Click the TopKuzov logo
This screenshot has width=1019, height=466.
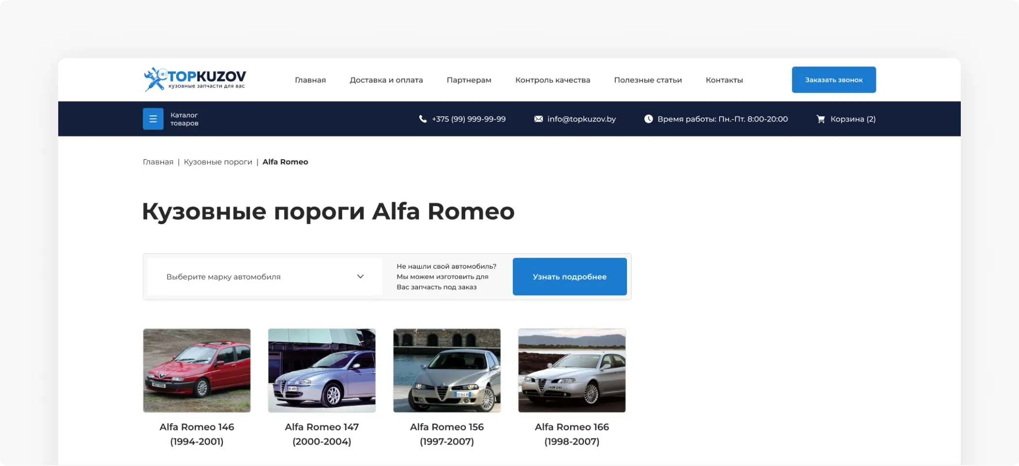(195, 80)
